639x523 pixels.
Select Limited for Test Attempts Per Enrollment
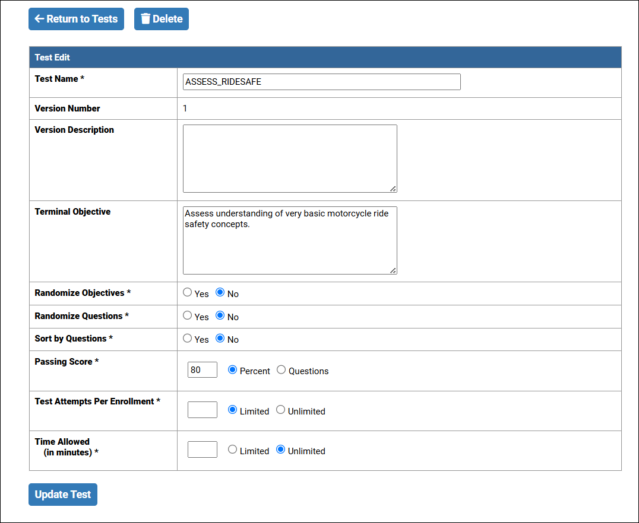tap(233, 410)
